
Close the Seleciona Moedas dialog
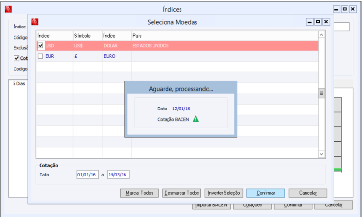pos(326,22)
